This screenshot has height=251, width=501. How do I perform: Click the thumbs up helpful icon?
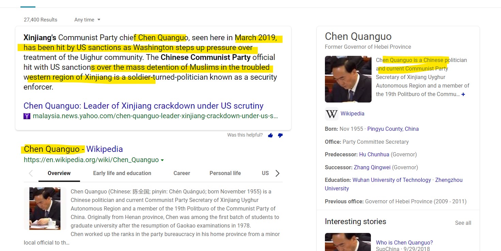270,135
